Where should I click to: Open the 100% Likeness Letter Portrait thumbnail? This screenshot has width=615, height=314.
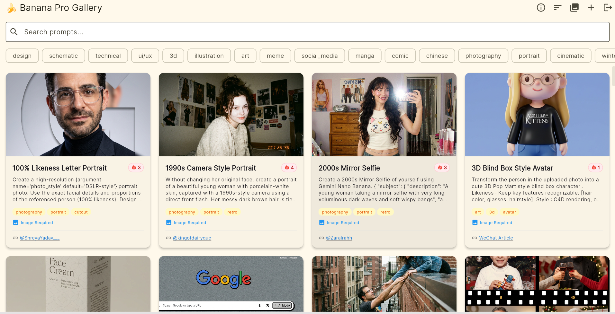coord(78,115)
